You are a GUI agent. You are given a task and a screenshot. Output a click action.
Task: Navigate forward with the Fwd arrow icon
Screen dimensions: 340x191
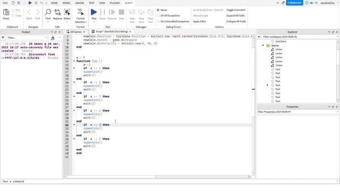pyautogui.click(x=38, y=12)
